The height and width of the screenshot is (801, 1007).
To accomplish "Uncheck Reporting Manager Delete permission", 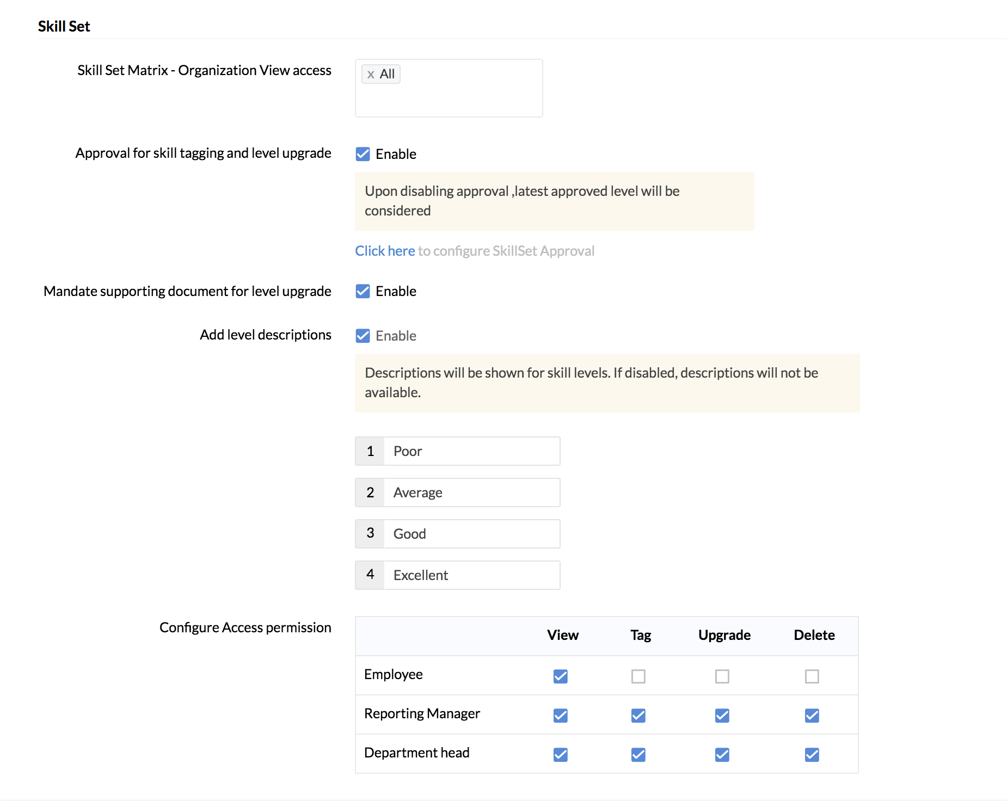I will point(812,716).
